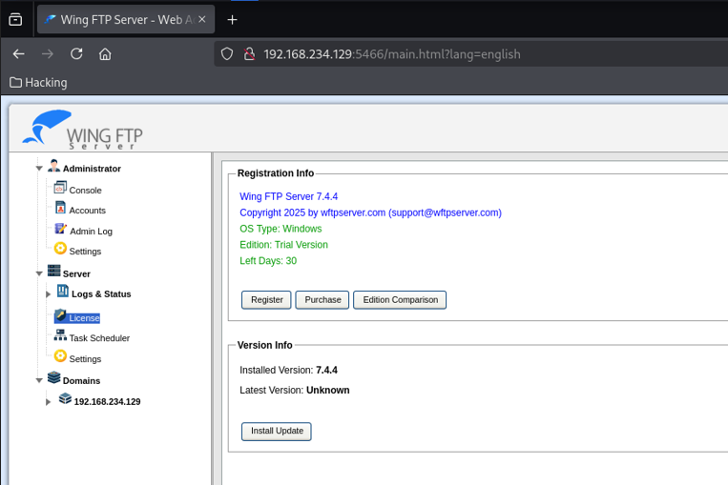Viewport: 728px width, 485px height.
Task: Collapse the Domains tree node
Action: pos(39,380)
